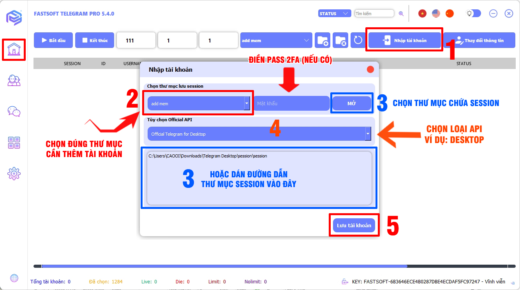Open the settings gear in sidebar
The height and width of the screenshot is (290, 520).
14,173
